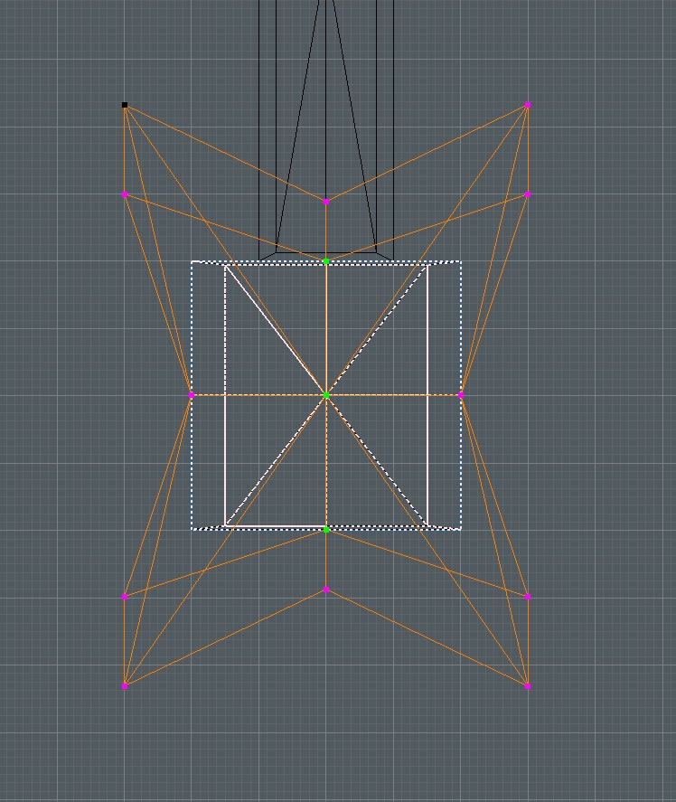Select the topmost magenta vertex on center axis

click(x=326, y=202)
